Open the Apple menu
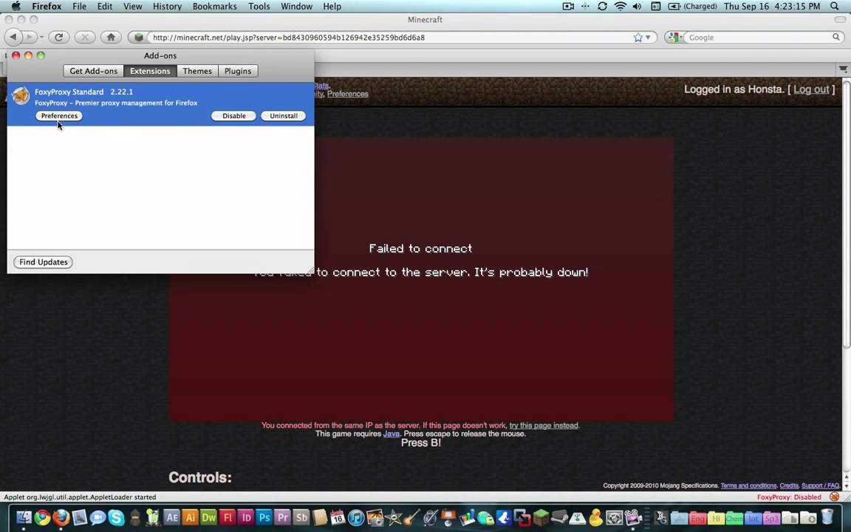851x532 pixels. (x=16, y=7)
